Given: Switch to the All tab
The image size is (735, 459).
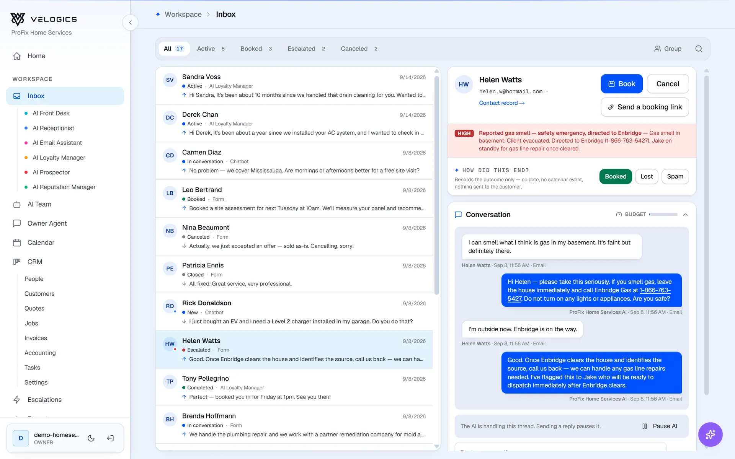Looking at the screenshot, I should click(x=174, y=49).
